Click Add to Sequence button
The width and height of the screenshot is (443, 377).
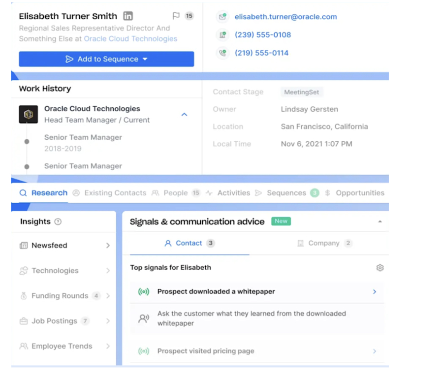tap(106, 59)
